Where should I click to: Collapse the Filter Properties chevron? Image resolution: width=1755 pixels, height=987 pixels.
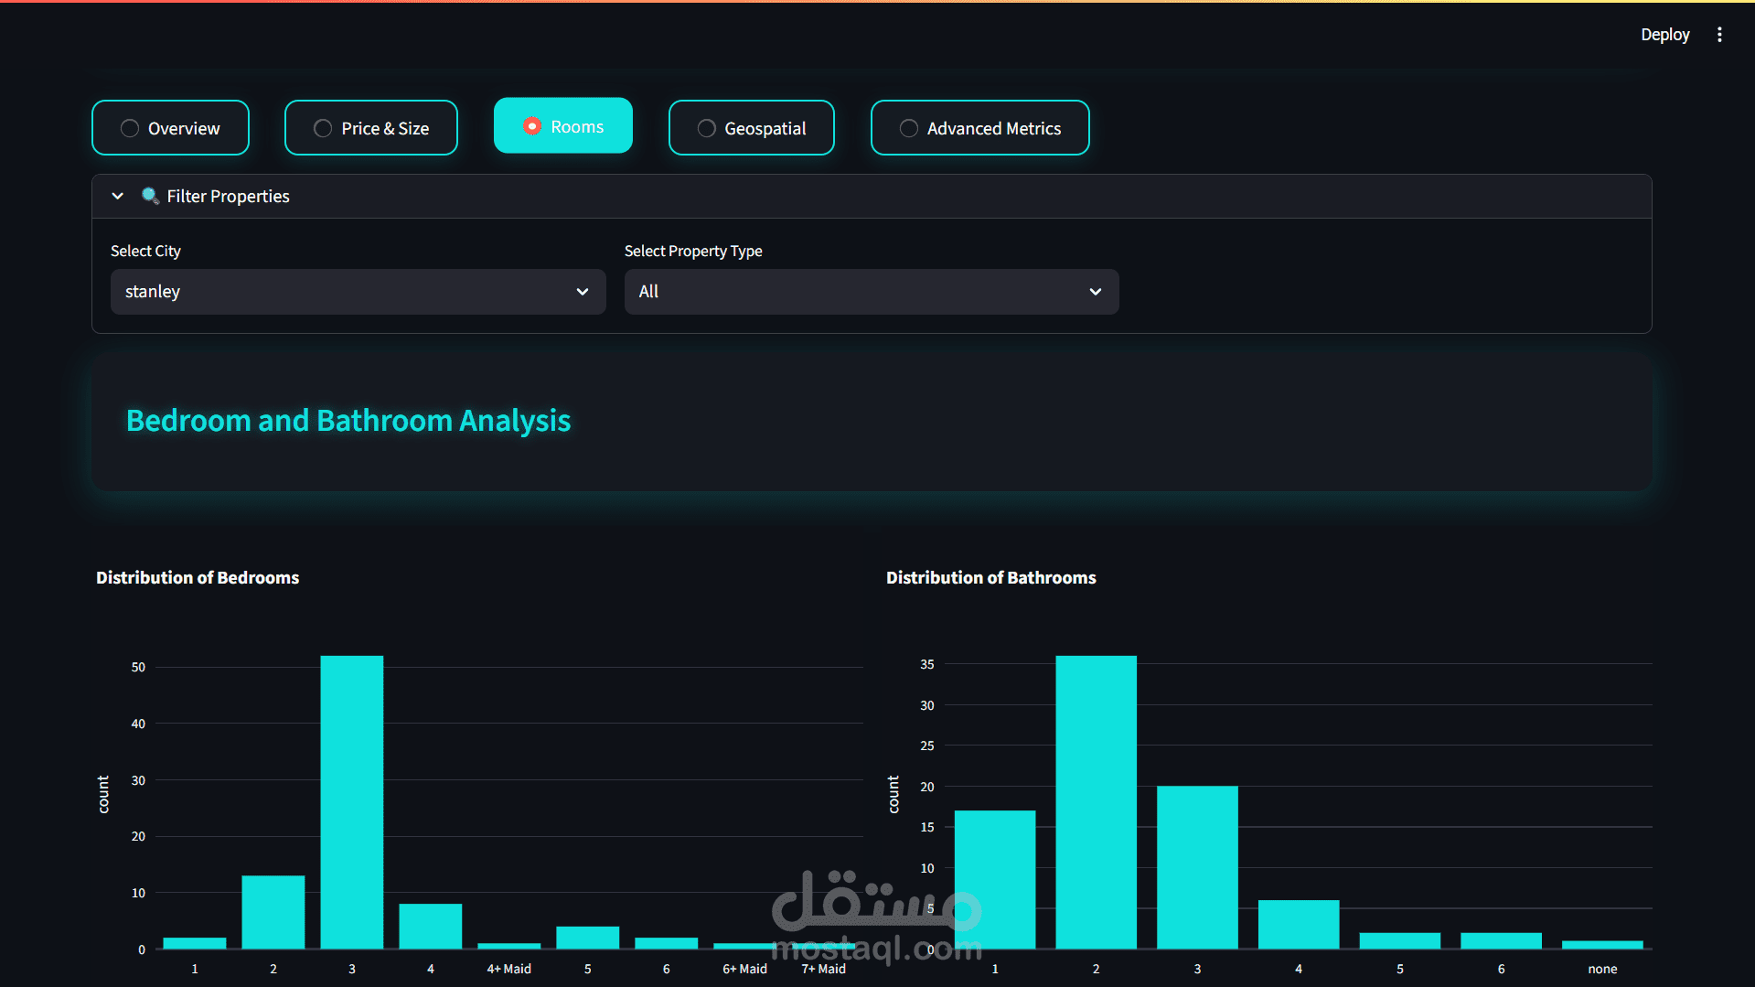(x=117, y=196)
